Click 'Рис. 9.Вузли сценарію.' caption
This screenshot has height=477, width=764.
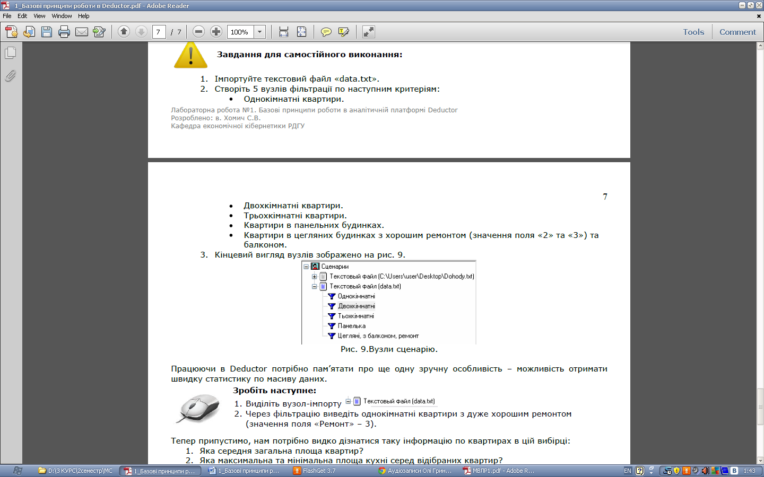[x=389, y=349]
